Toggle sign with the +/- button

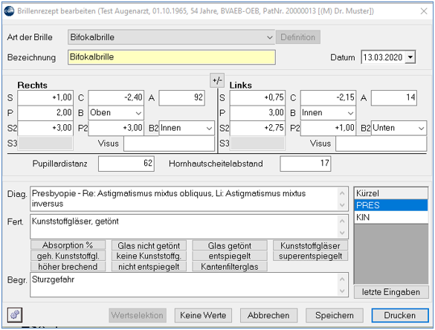click(x=217, y=80)
